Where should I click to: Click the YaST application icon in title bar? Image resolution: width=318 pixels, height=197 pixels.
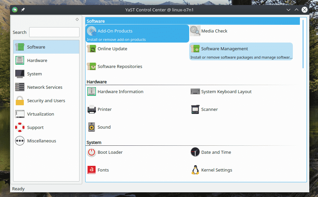point(15,10)
